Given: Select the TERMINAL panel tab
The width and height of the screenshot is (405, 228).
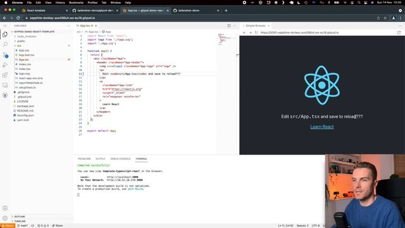Looking at the screenshot, I should point(141,159).
